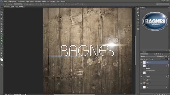This screenshot has height=95, width=170.
Task: Open the Заливка fill slider arrow
Action: click(x=169, y=59)
